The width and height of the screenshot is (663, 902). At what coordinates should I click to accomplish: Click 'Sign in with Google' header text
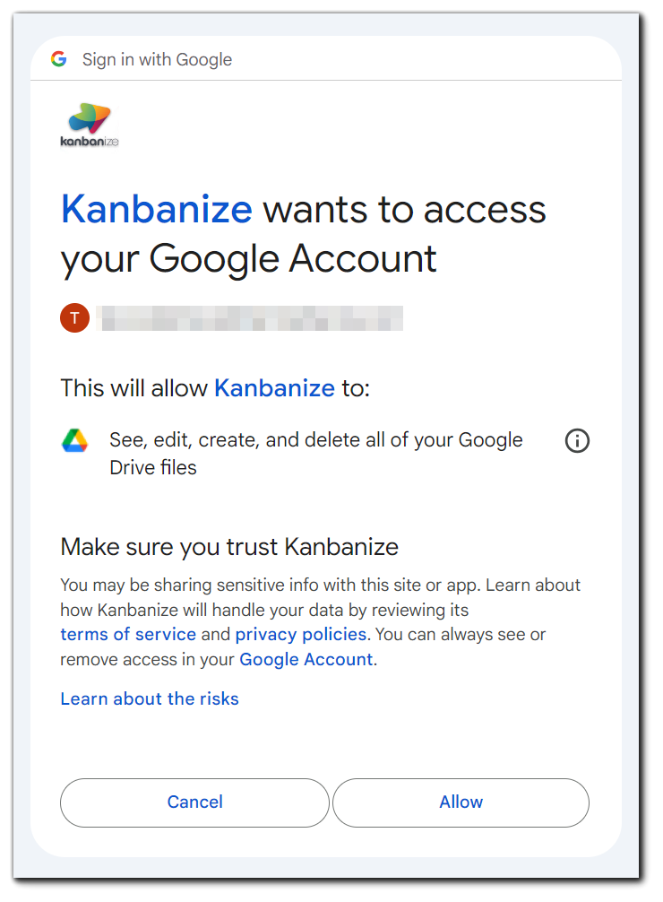point(157,58)
